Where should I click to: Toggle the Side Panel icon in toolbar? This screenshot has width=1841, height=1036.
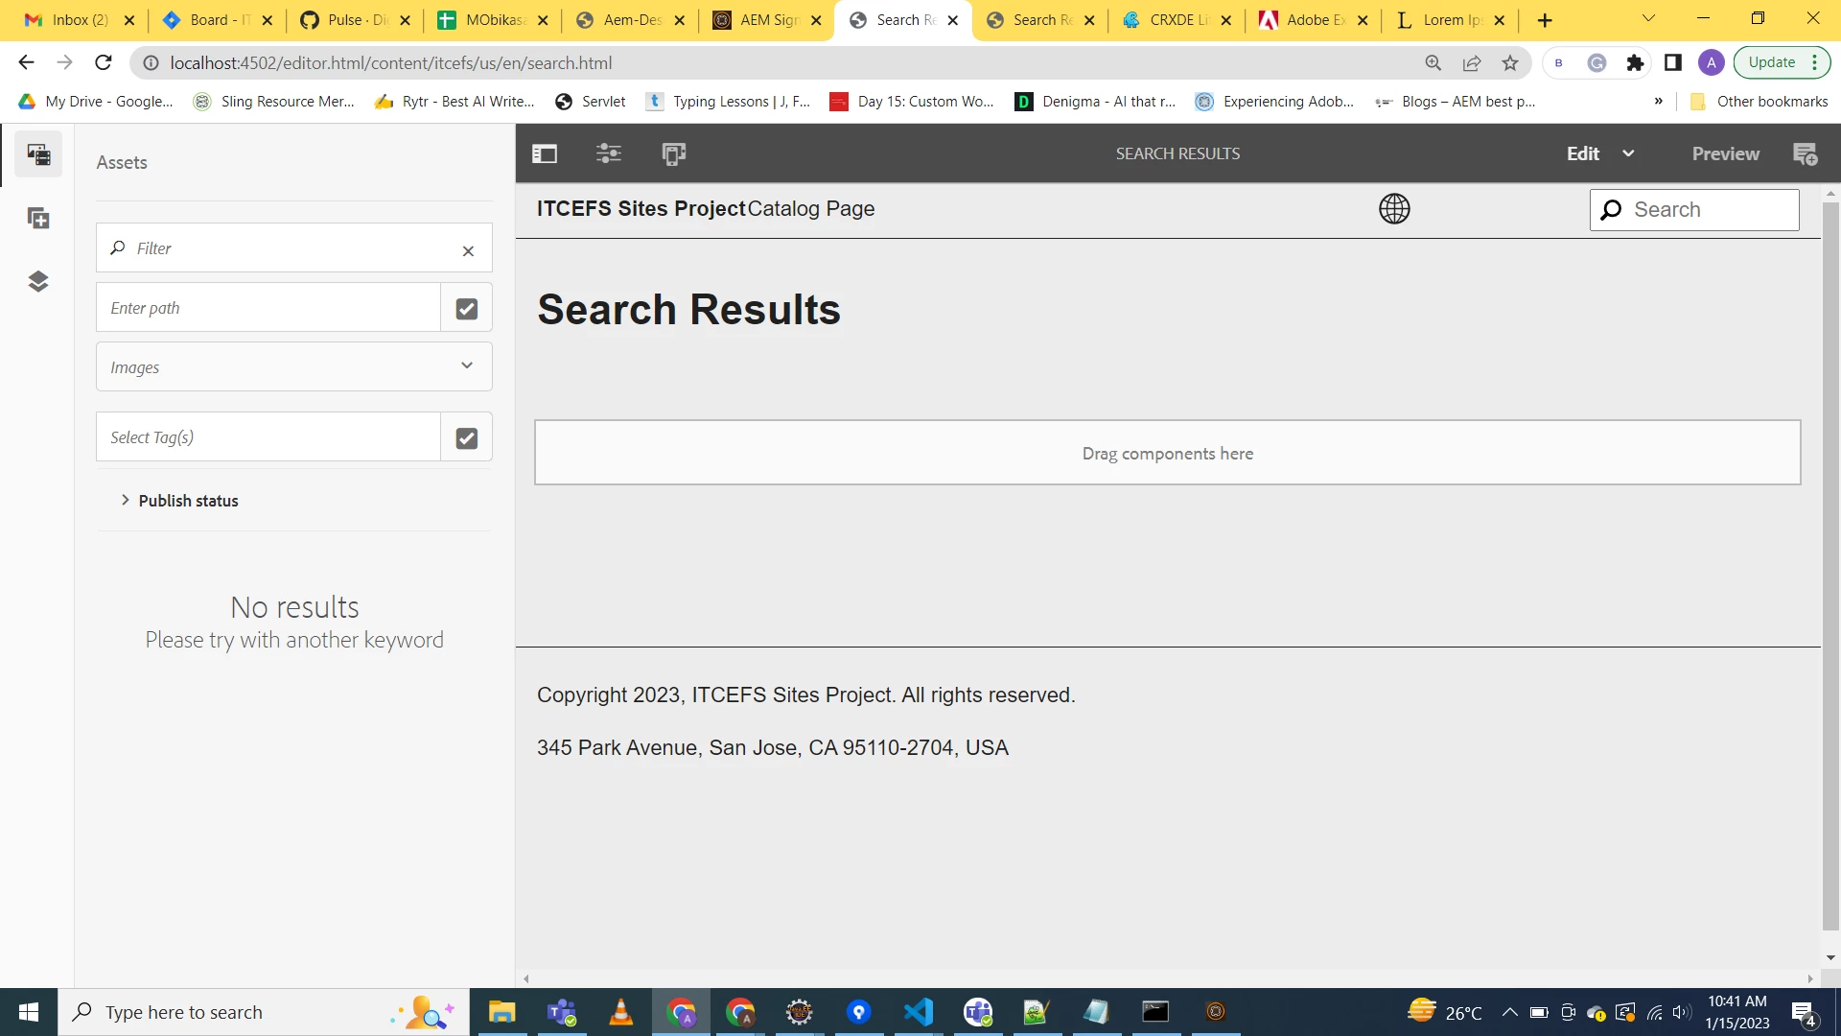[x=545, y=153]
